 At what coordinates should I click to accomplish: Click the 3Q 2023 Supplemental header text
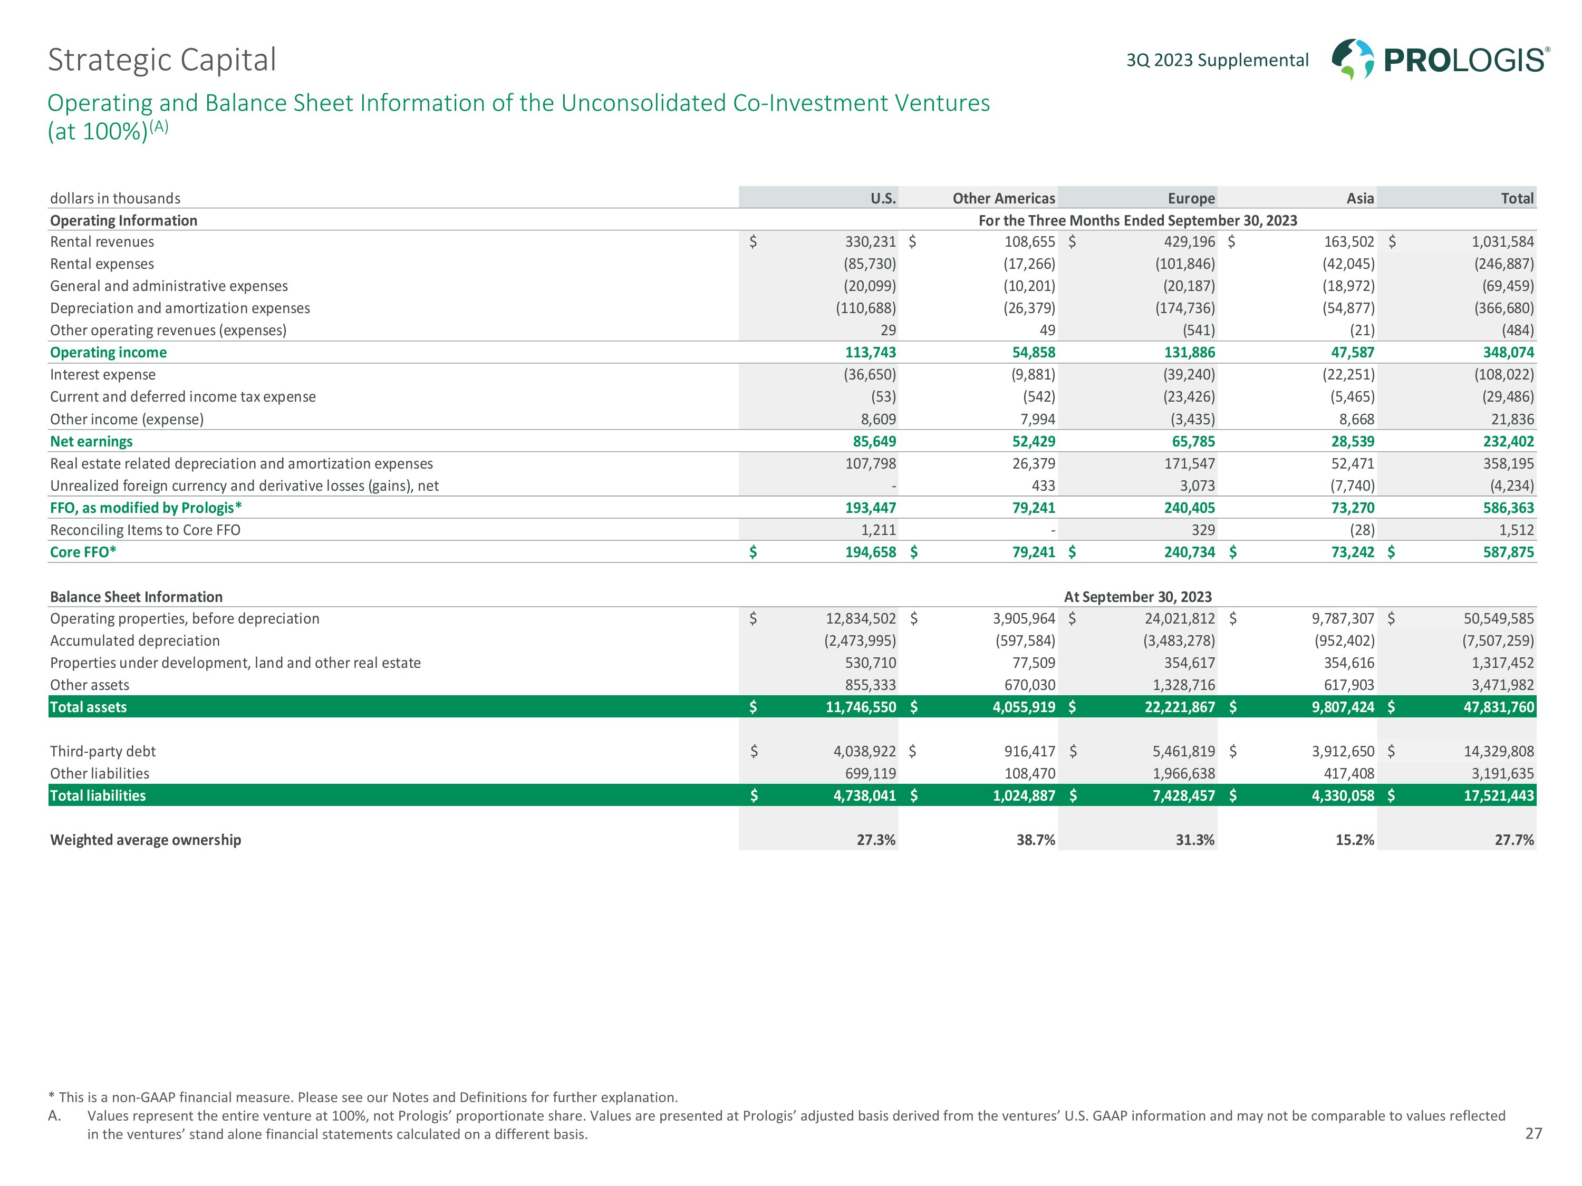click(x=1217, y=60)
